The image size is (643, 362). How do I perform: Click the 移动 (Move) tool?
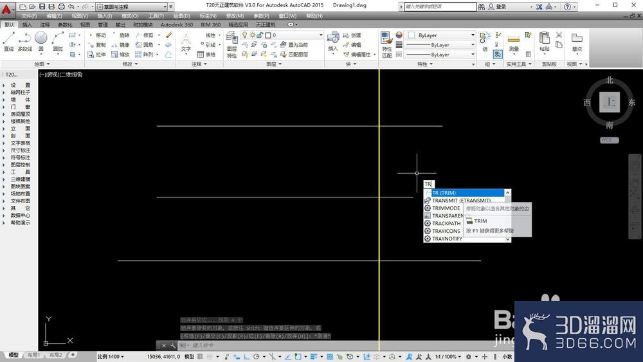coord(97,35)
